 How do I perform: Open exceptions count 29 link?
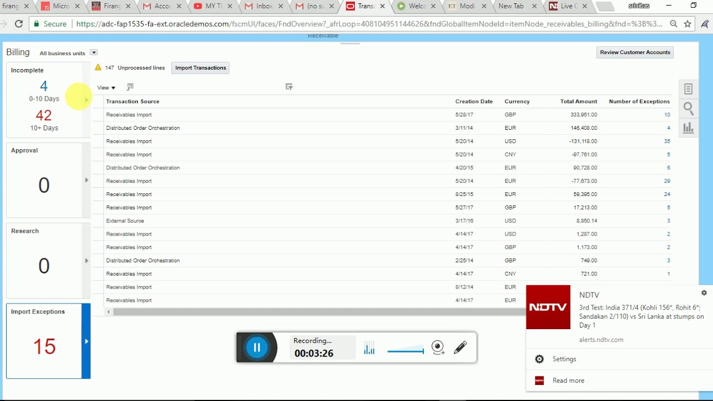coord(667,181)
